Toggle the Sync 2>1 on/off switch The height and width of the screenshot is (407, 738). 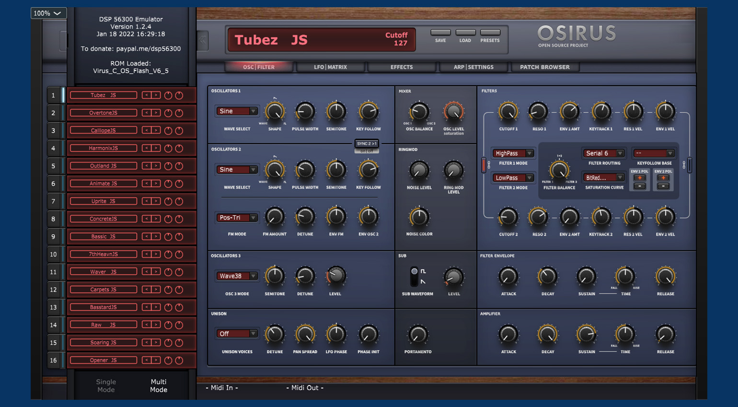pyautogui.click(x=367, y=151)
